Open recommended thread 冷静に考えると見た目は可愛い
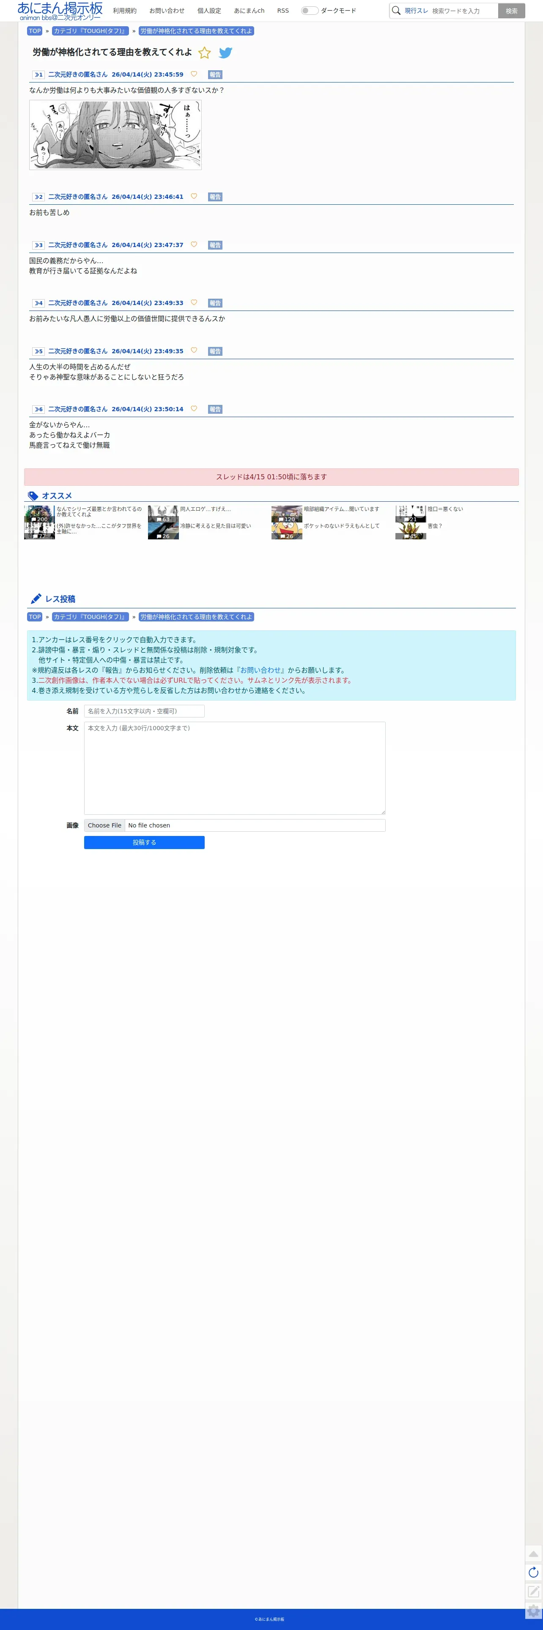Screen dimensions: 543x1630 click(x=216, y=526)
